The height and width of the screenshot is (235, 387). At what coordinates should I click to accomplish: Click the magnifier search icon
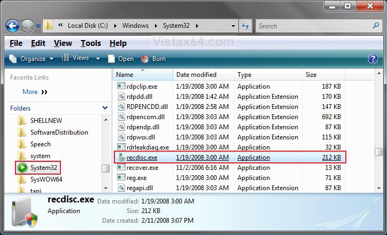tap(376, 25)
